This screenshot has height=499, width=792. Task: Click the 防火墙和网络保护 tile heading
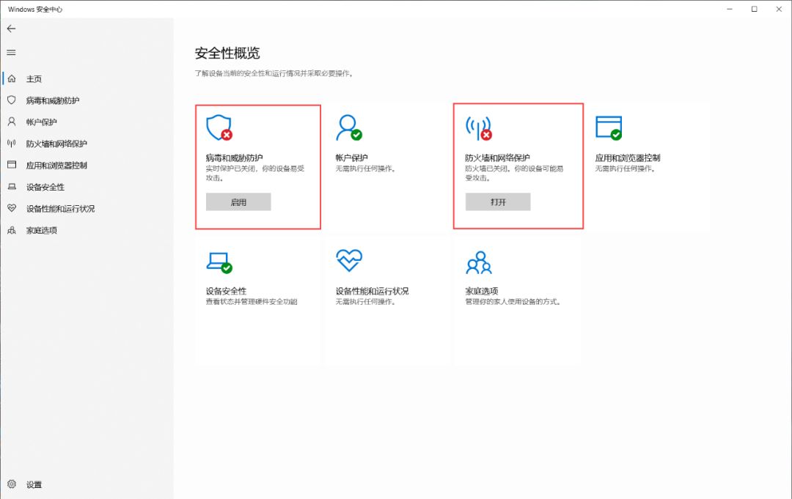[x=497, y=158]
